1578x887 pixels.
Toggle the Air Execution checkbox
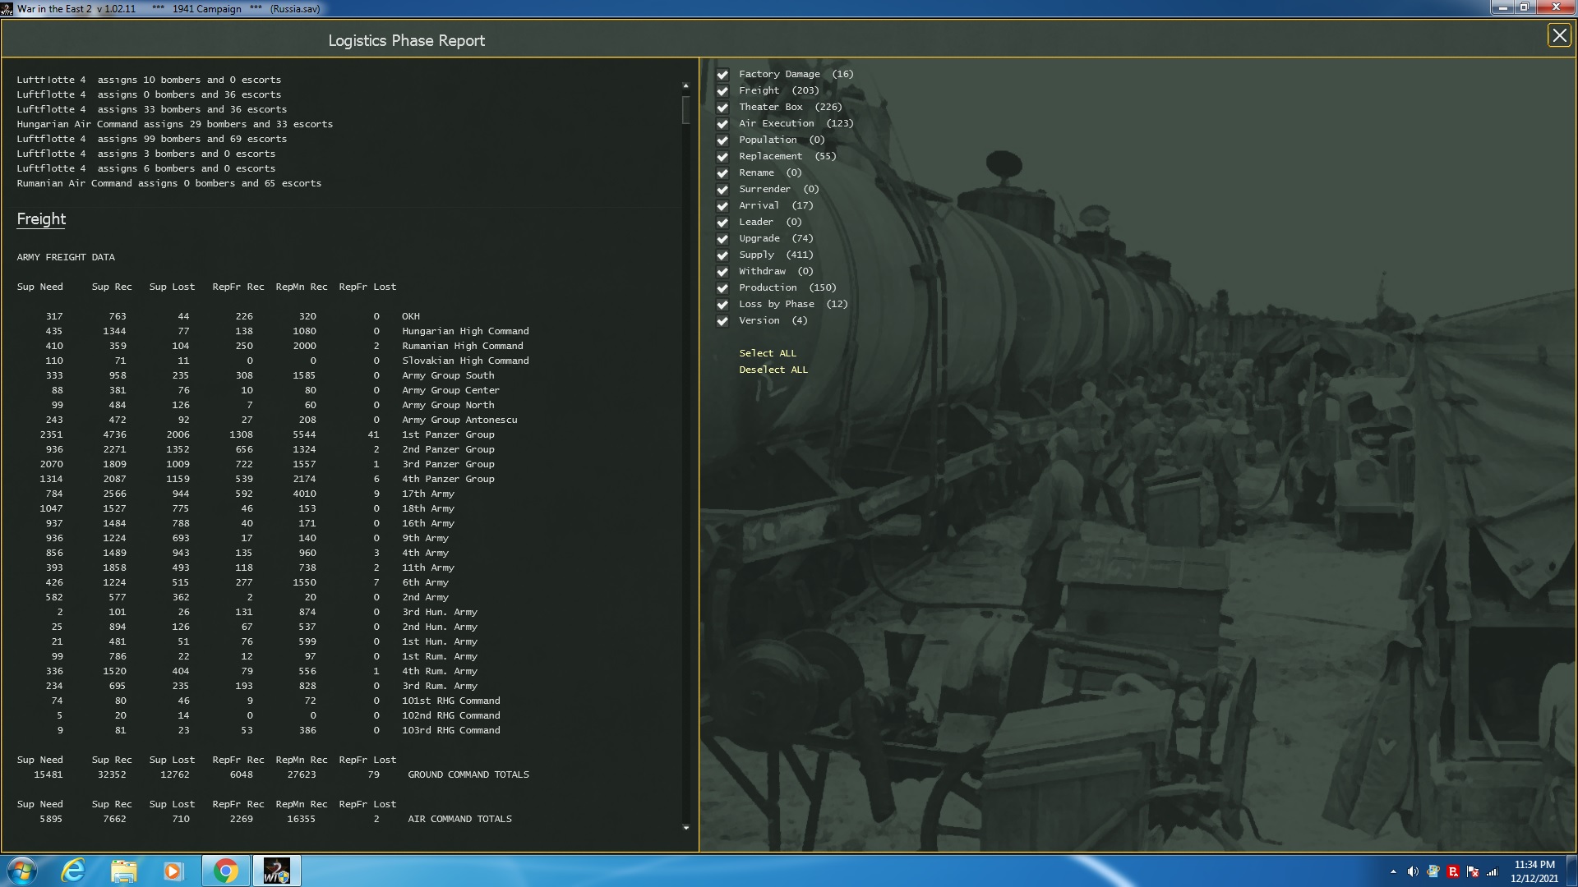pos(722,123)
